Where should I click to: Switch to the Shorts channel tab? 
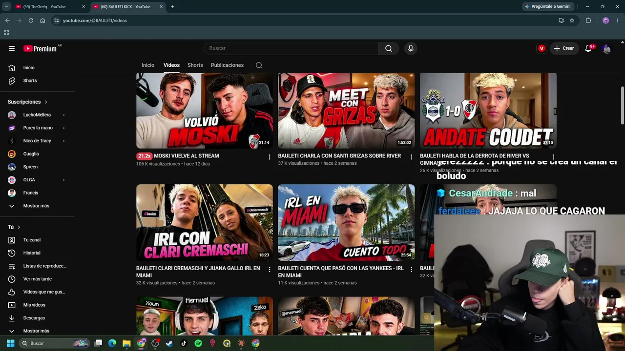pyautogui.click(x=195, y=65)
